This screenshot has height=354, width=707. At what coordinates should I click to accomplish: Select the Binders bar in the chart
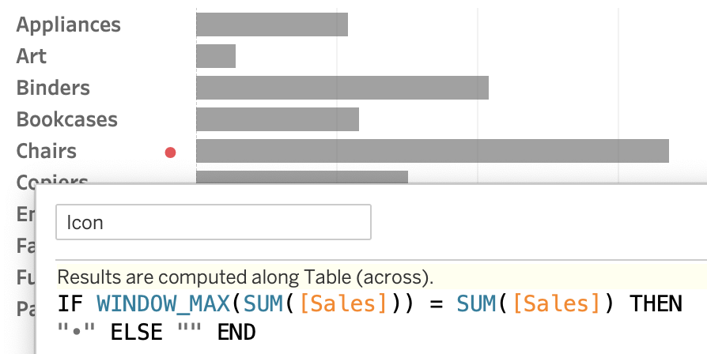click(342, 88)
